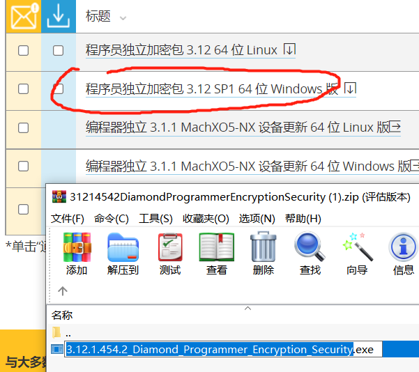
Task: Open the 收藏夹(O) menu
Action: (206, 219)
